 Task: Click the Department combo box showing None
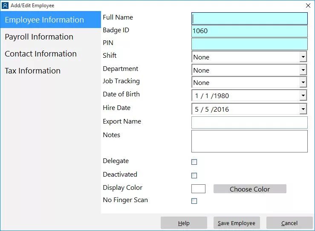249,70
